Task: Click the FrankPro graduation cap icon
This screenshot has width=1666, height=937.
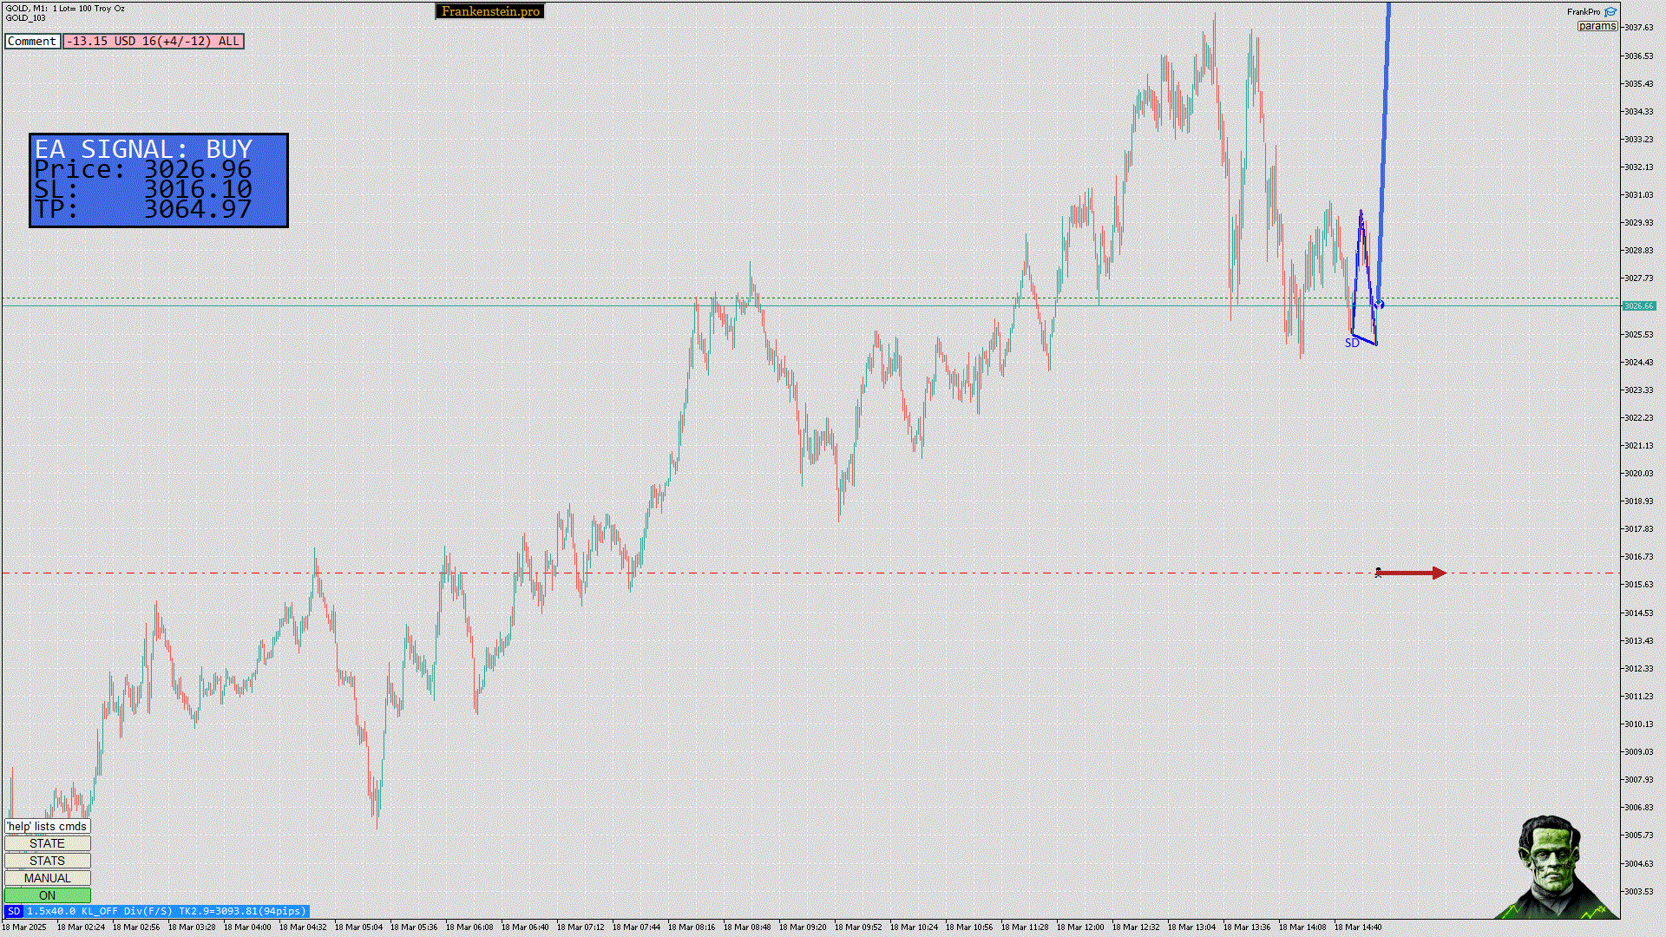Action: (x=1610, y=12)
